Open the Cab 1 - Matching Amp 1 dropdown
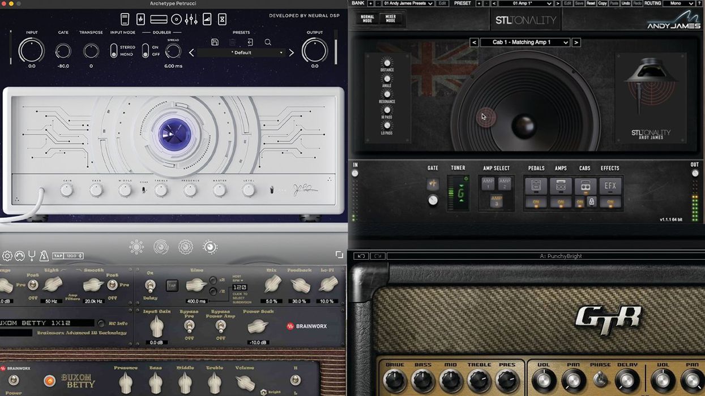Screen dimensions: 705x396 pos(525,42)
